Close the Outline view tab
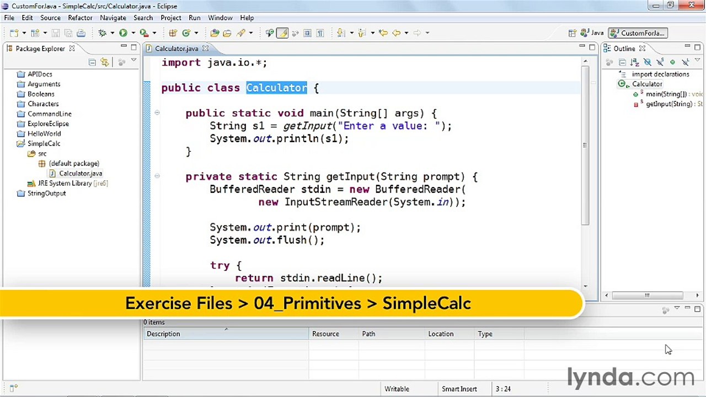706x397 pixels. coord(642,49)
